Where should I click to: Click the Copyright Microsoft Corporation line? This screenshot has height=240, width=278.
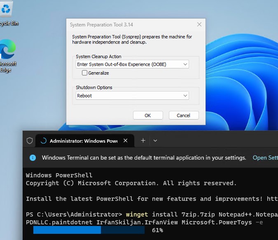click(x=131, y=183)
